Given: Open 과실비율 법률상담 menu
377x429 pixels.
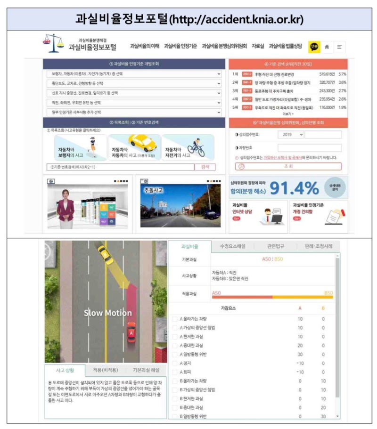Looking at the screenshot, I should click(x=285, y=46).
